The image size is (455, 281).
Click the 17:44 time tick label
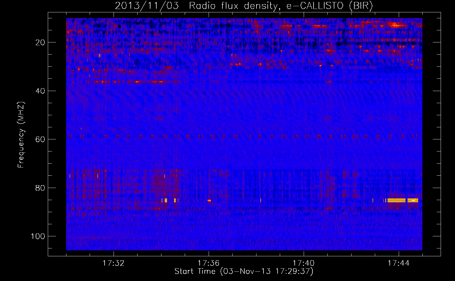[x=399, y=263]
